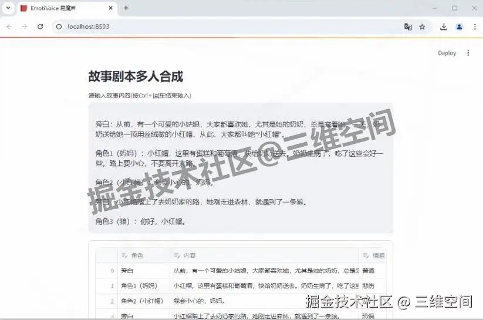Open browser downloads
Screen dimensions: 483x320
[444, 27]
